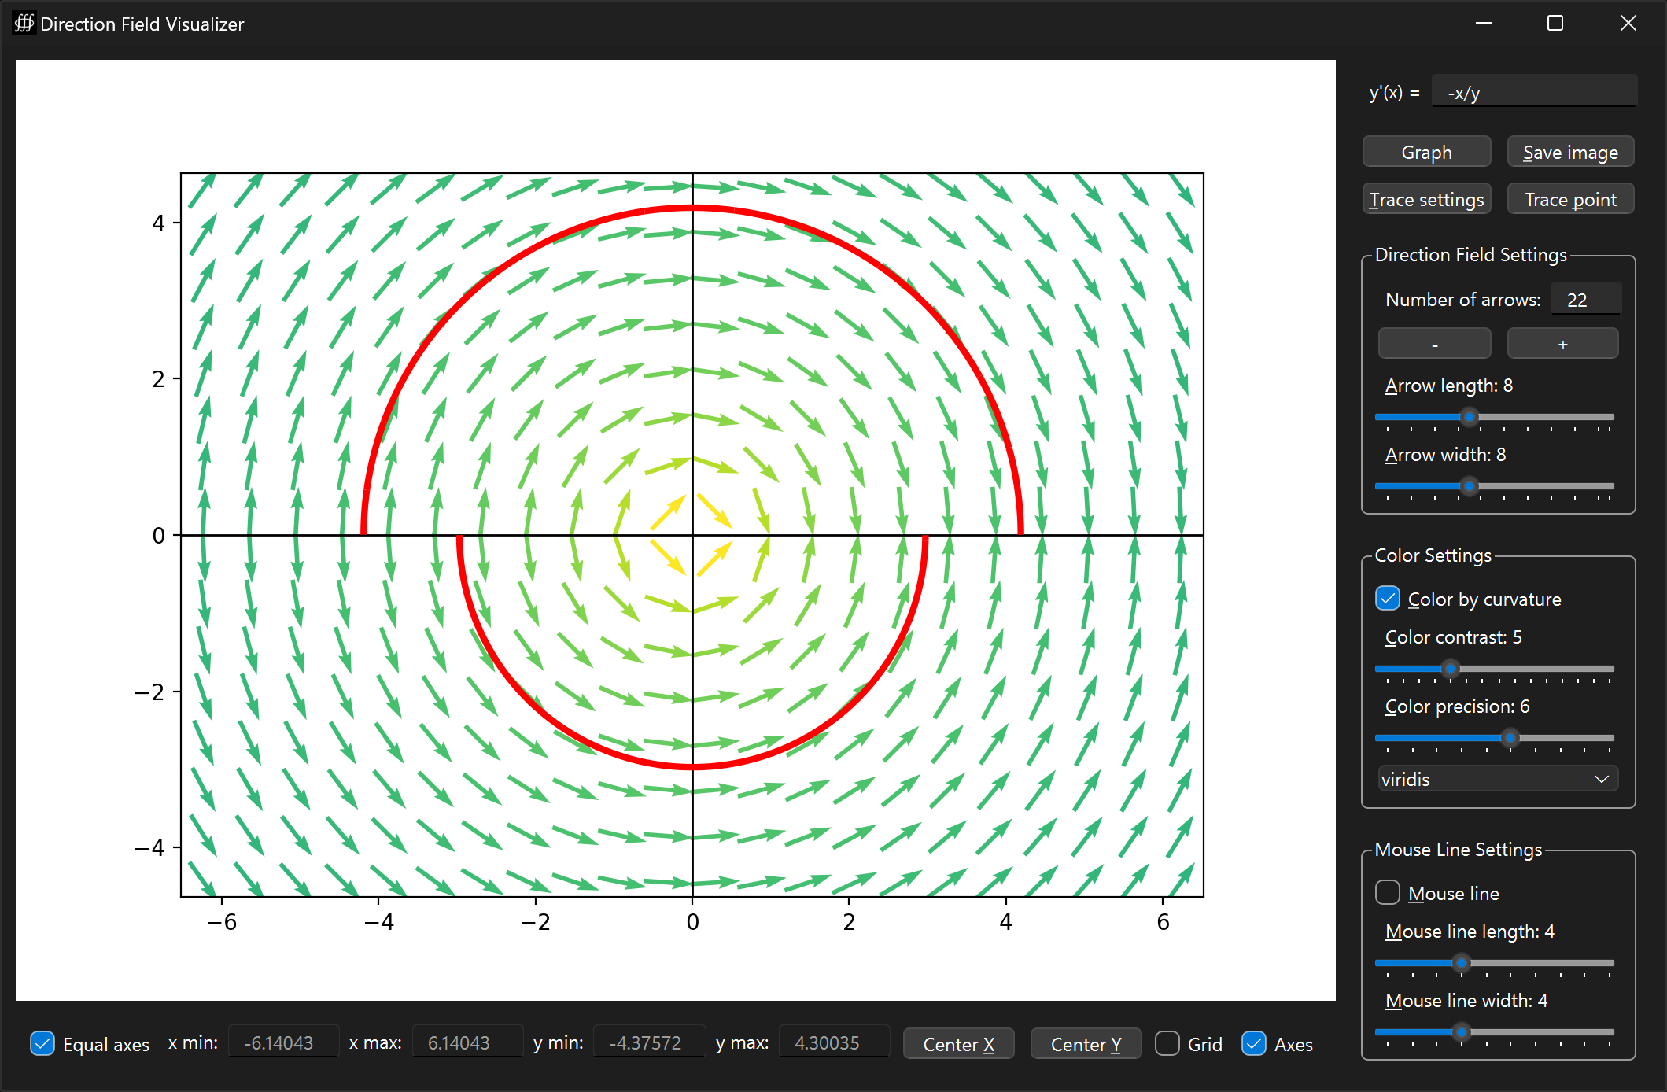Screen dimensions: 1667x1092
Task: Open Trace settings
Action: pyautogui.click(x=1426, y=199)
